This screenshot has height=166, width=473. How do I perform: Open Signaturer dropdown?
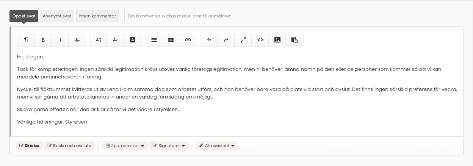pos(169,146)
